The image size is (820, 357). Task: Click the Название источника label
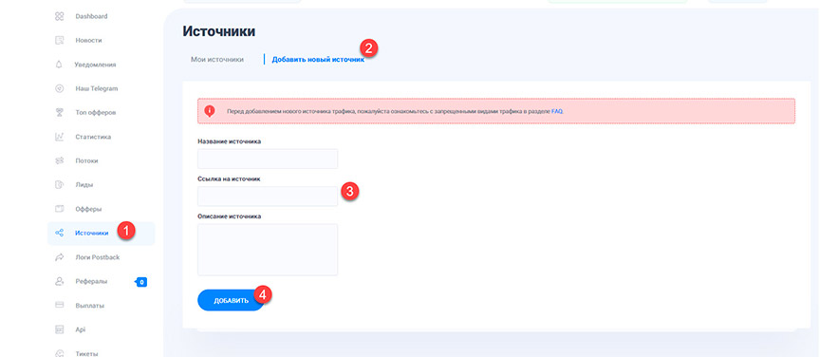[x=229, y=141]
